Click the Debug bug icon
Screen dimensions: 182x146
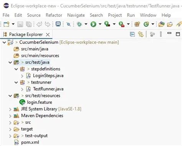(x=79, y=24)
